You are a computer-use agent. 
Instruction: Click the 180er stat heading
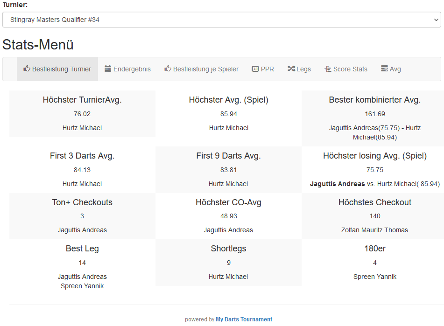(x=375, y=249)
